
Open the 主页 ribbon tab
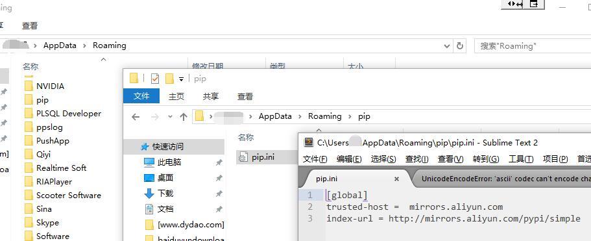176,97
